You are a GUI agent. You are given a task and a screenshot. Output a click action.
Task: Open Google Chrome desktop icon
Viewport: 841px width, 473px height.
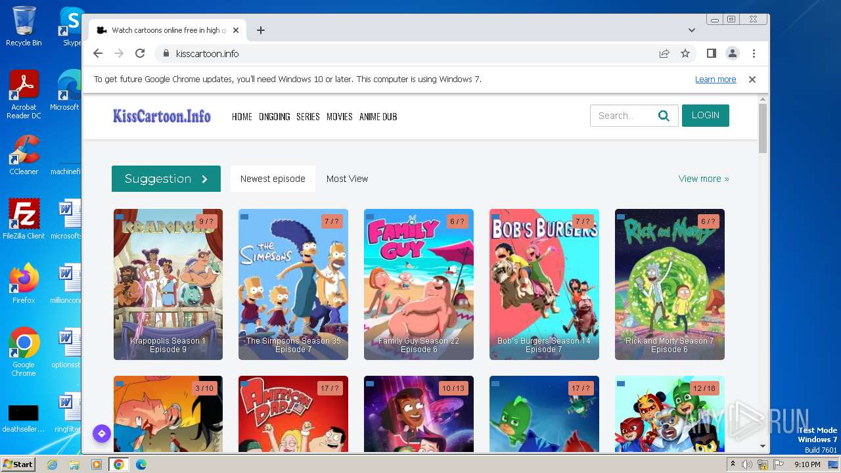point(24,351)
